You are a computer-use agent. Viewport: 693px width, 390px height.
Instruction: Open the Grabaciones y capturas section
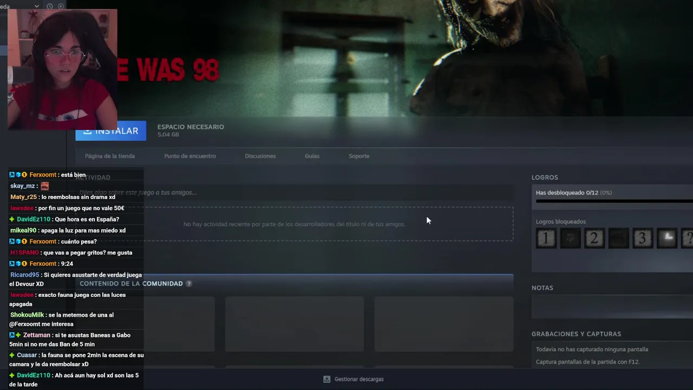pos(576,334)
